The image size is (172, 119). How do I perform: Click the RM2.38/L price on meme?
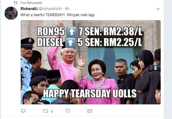pyautogui.click(x=123, y=31)
